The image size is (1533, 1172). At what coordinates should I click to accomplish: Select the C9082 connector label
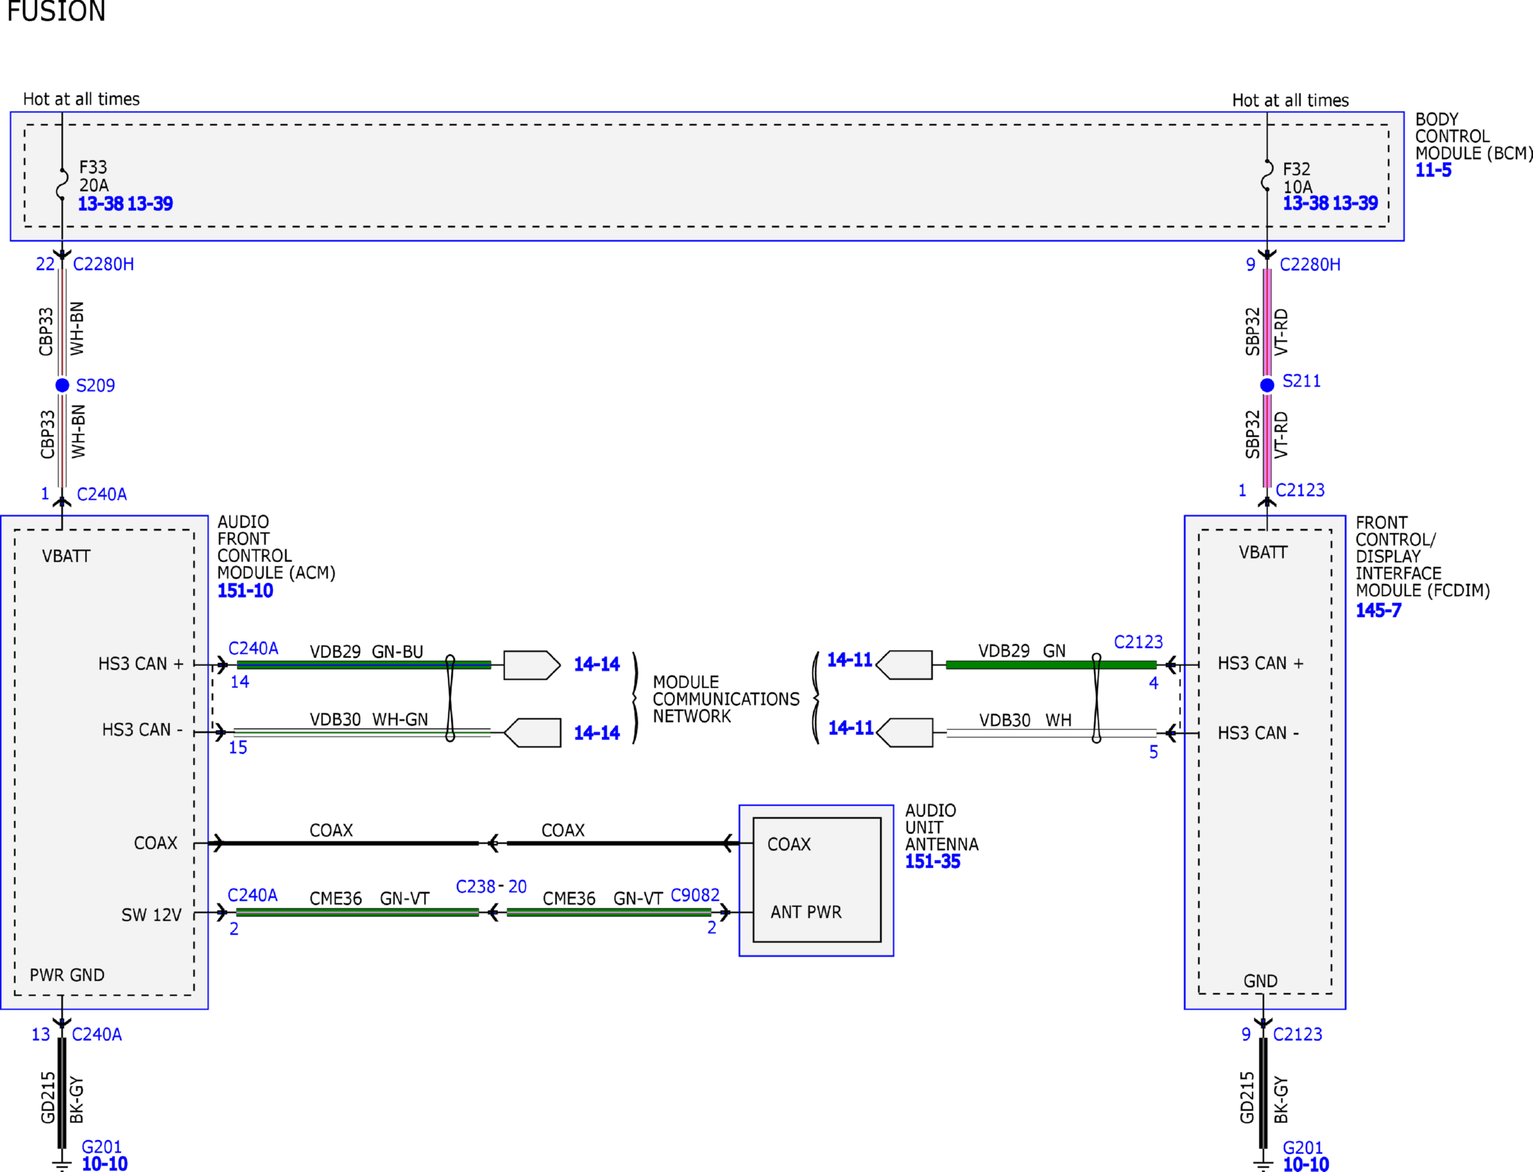(x=695, y=895)
